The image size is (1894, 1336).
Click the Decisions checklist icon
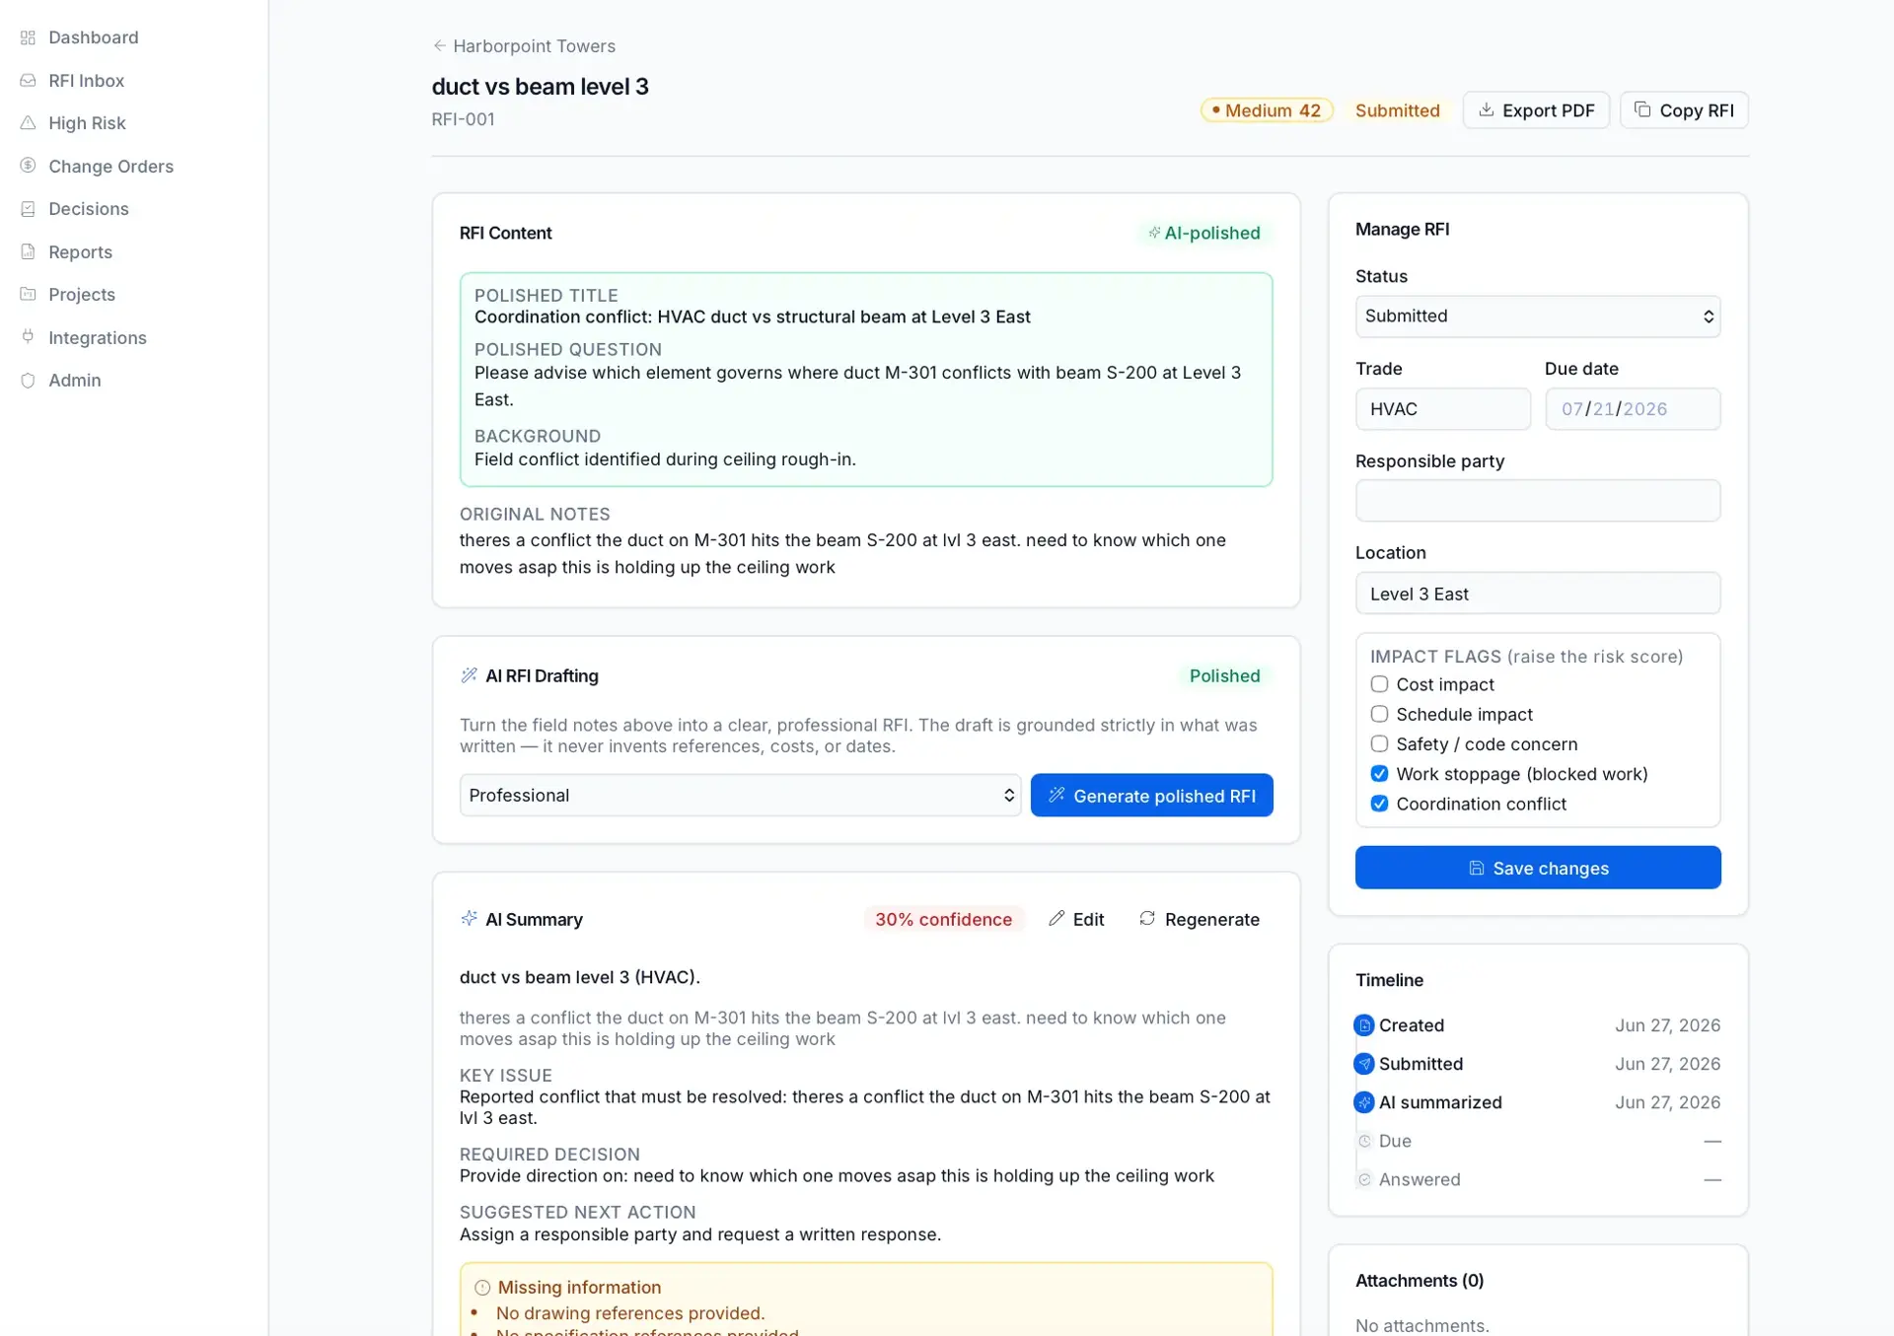(x=28, y=209)
